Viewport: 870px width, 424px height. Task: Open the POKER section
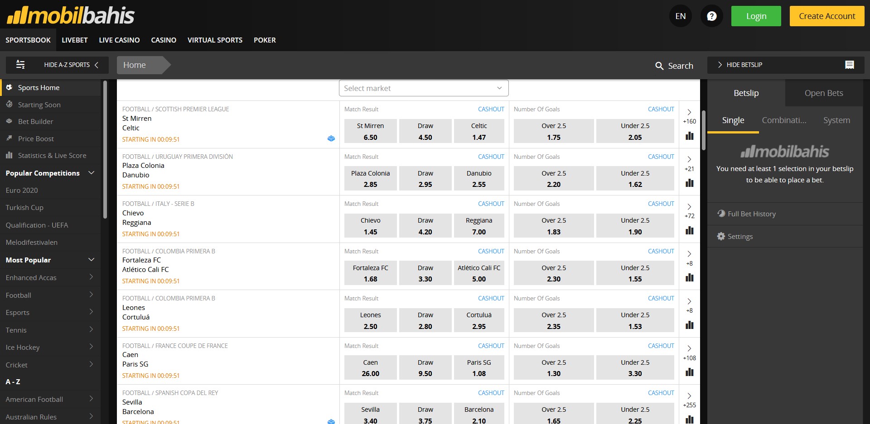265,40
